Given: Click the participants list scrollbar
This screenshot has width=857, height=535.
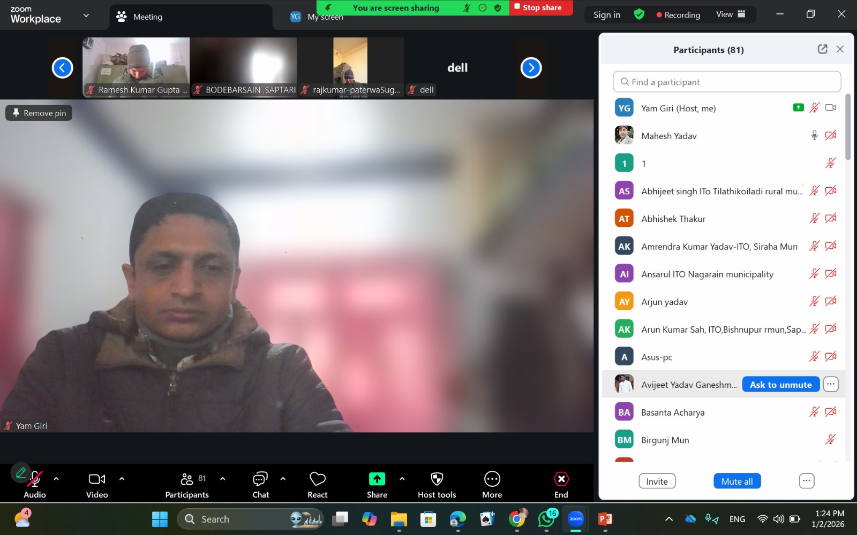Looking at the screenshot, I should (848, 127).
